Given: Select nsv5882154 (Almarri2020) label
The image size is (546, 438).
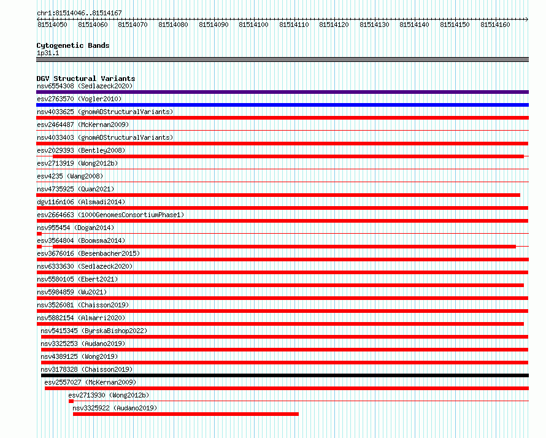Looking at the screenshot, I should coord(81,318).
